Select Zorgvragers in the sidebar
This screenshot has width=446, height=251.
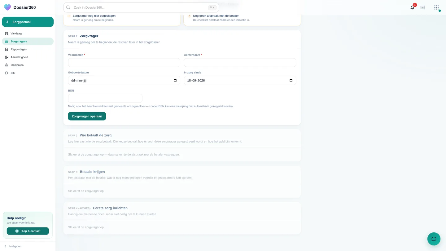(x=28, y=42)
